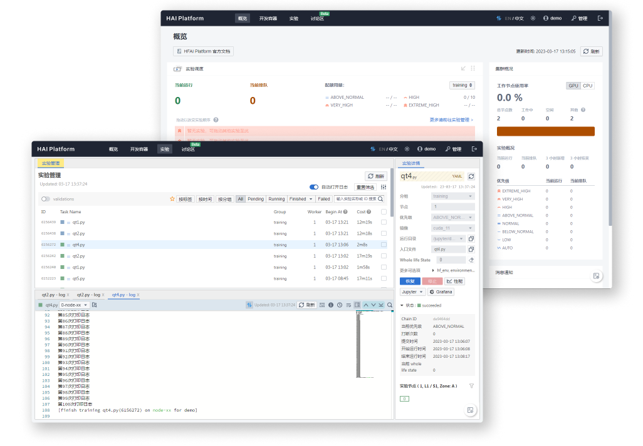Click the message notification icon in overview window
The image size is (643, 446).
tap(596, 276)
